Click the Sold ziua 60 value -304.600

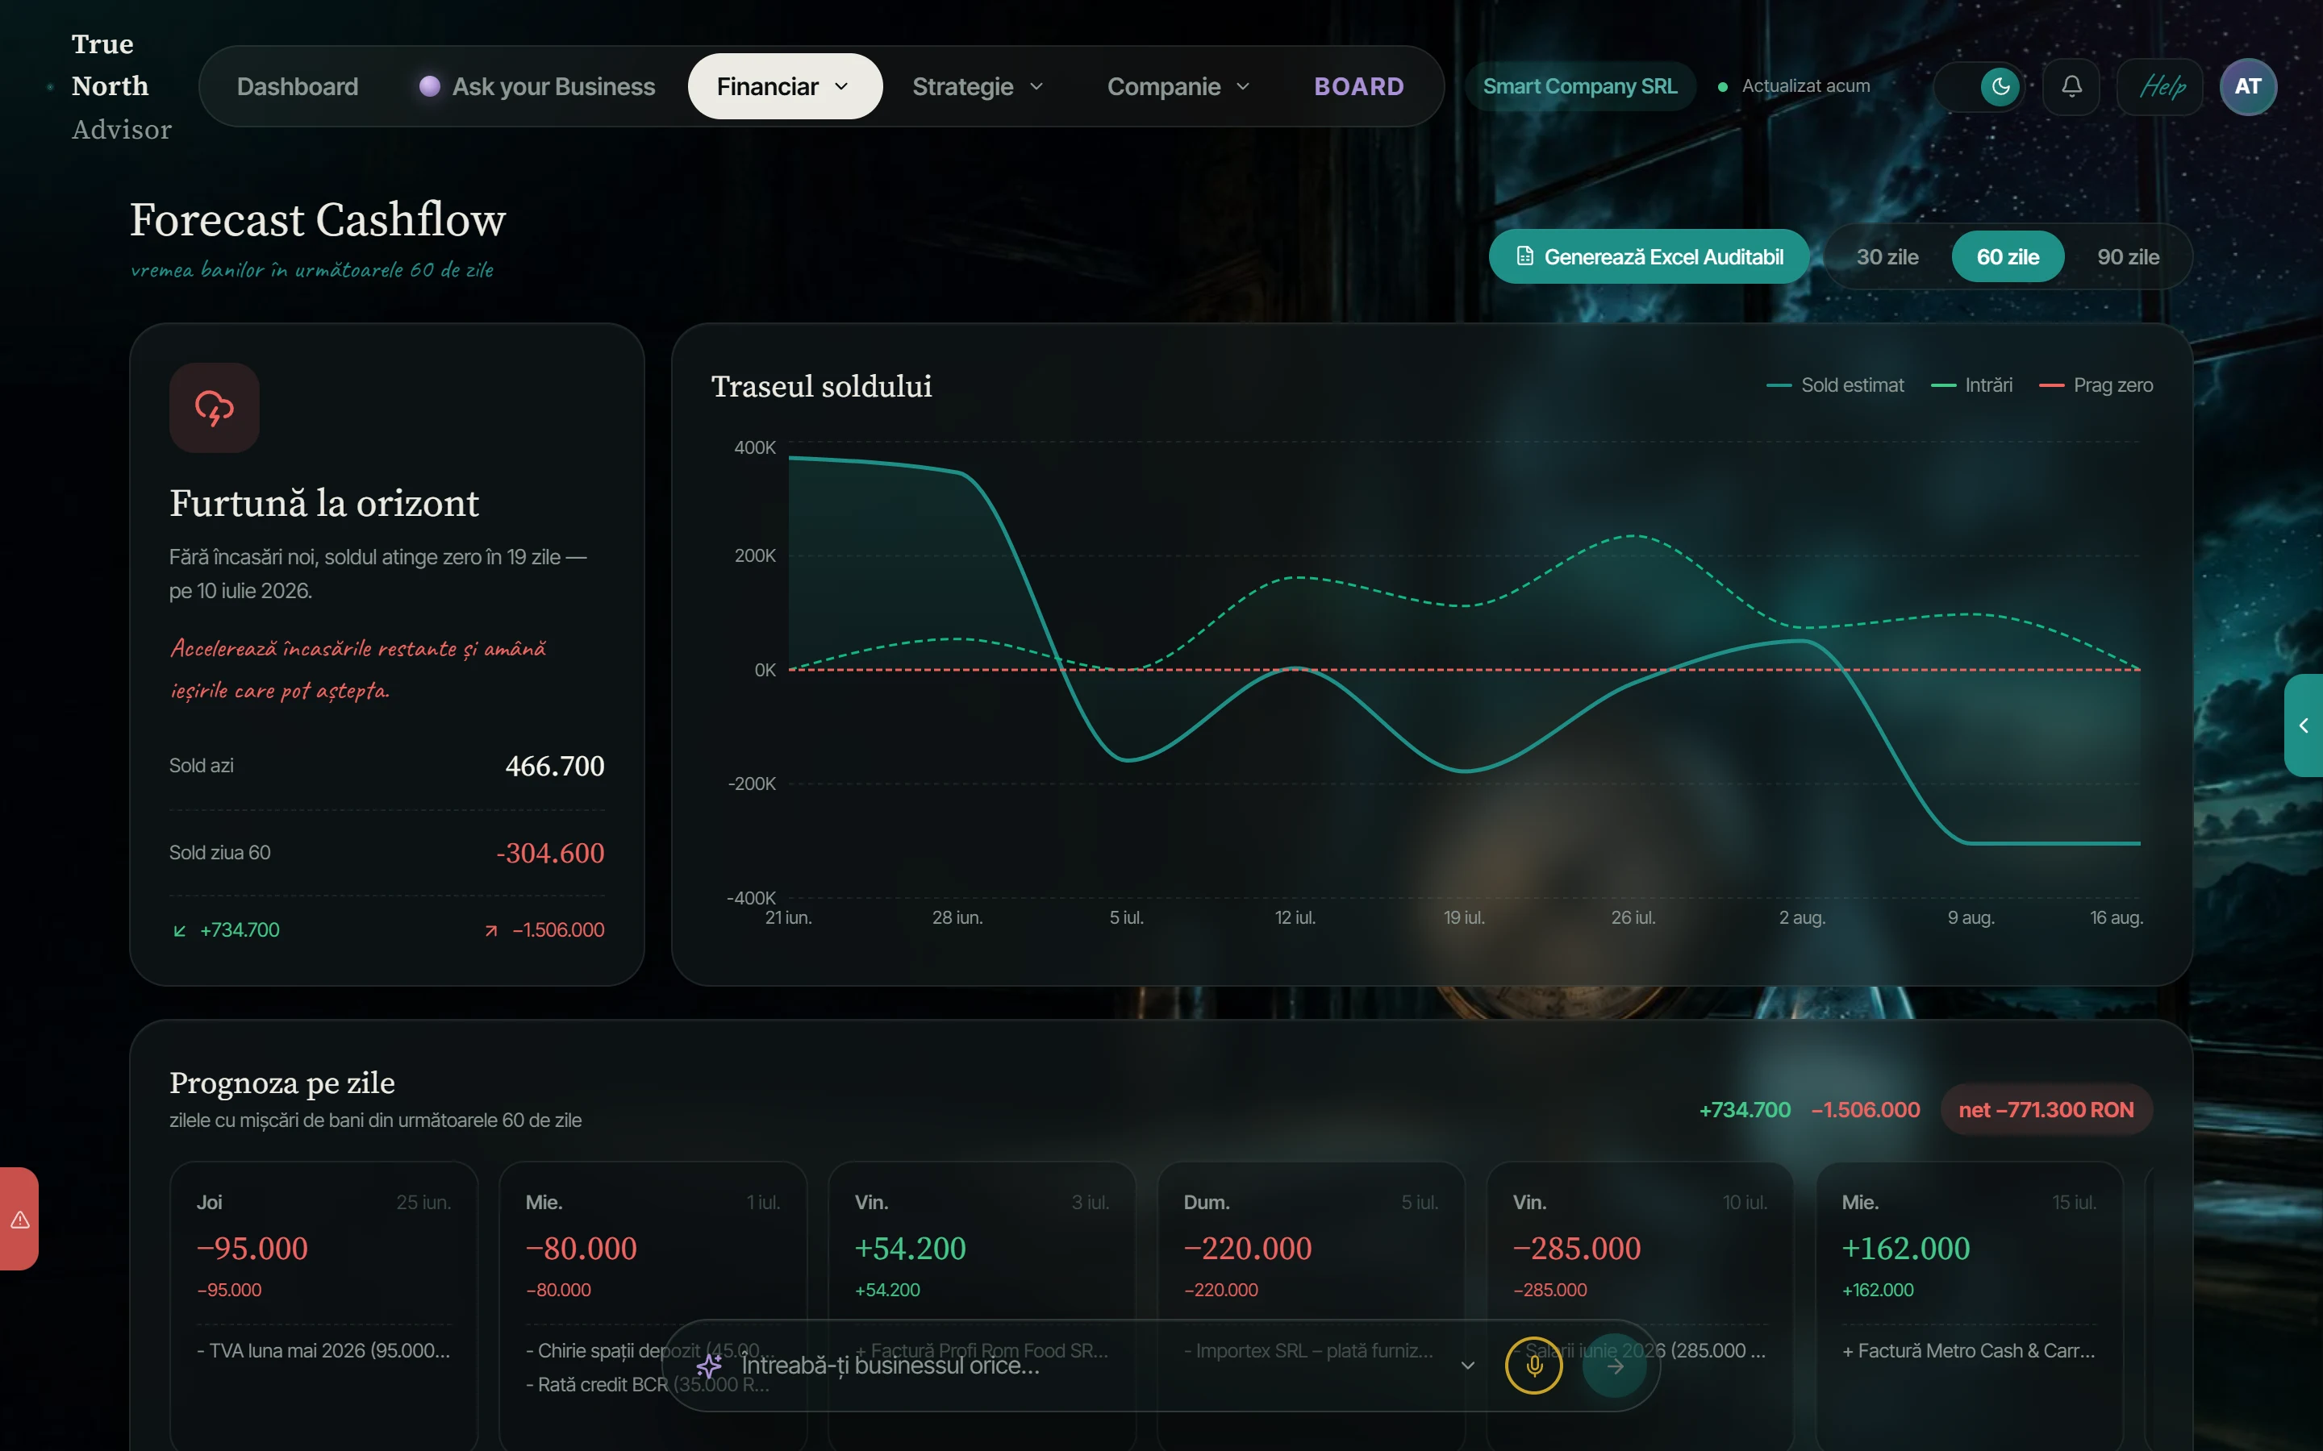(550, 853)
